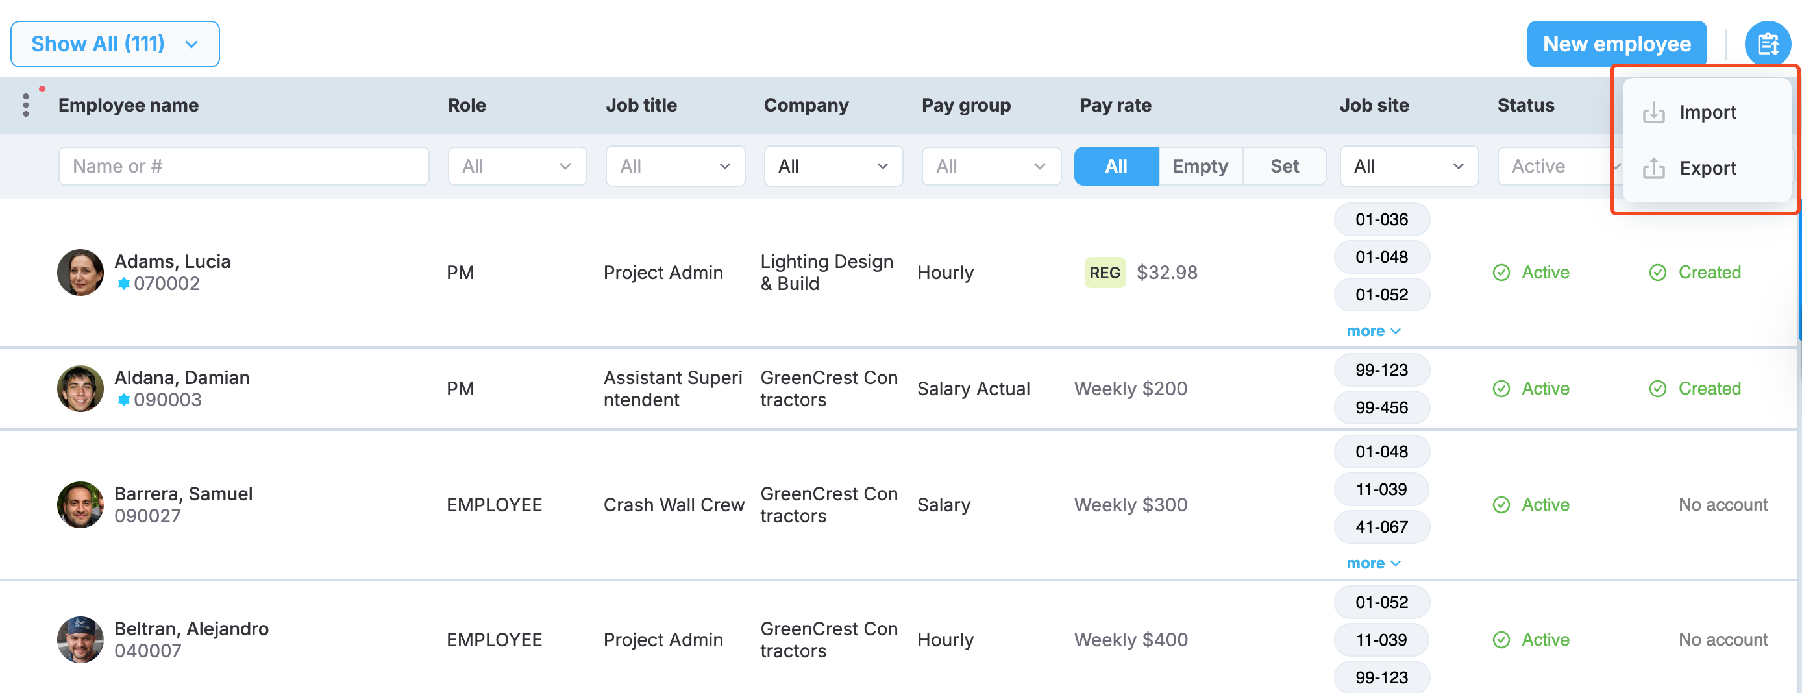This screenshot has width=1802, height=693.
Task: Click Damian Aldana's avatar photo
Action: click(80, 388)
